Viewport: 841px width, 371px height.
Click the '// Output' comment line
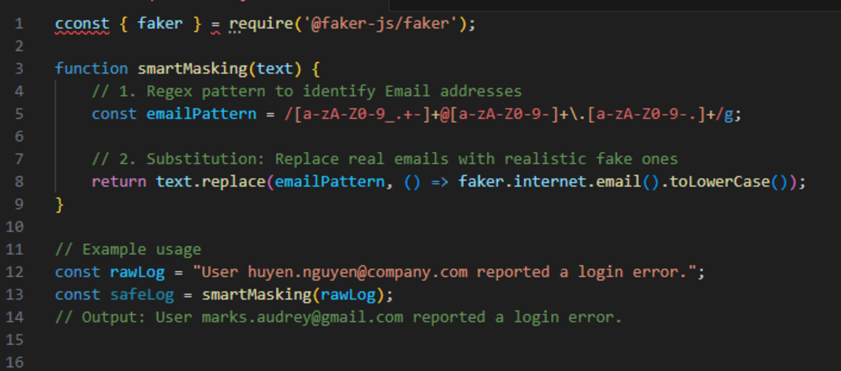pyautogui.click(x=338, y=317)
